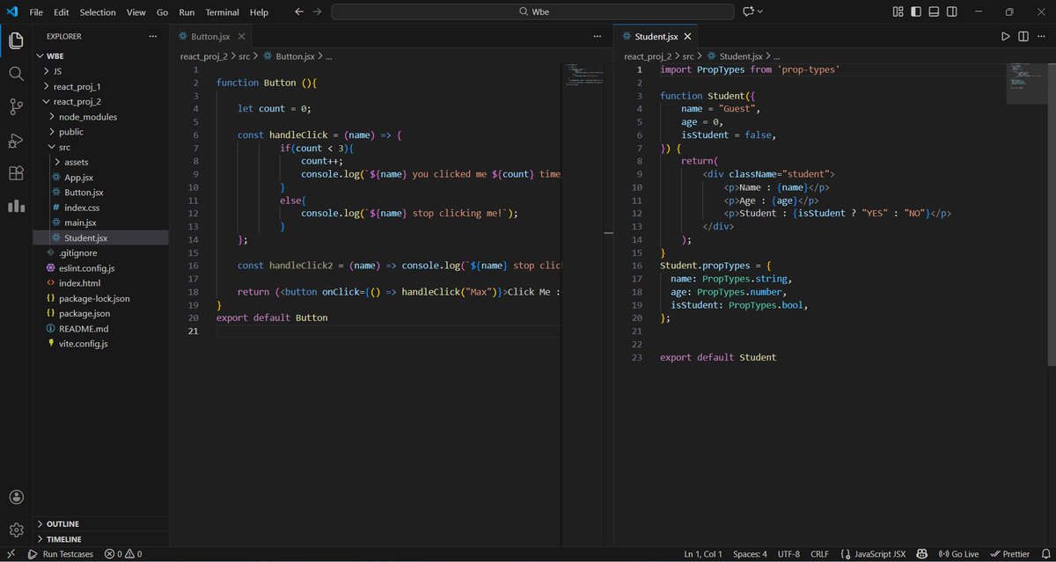Change encoding via UTF-8
This screenshot has height=562, width=1056.
pos(788,554)
